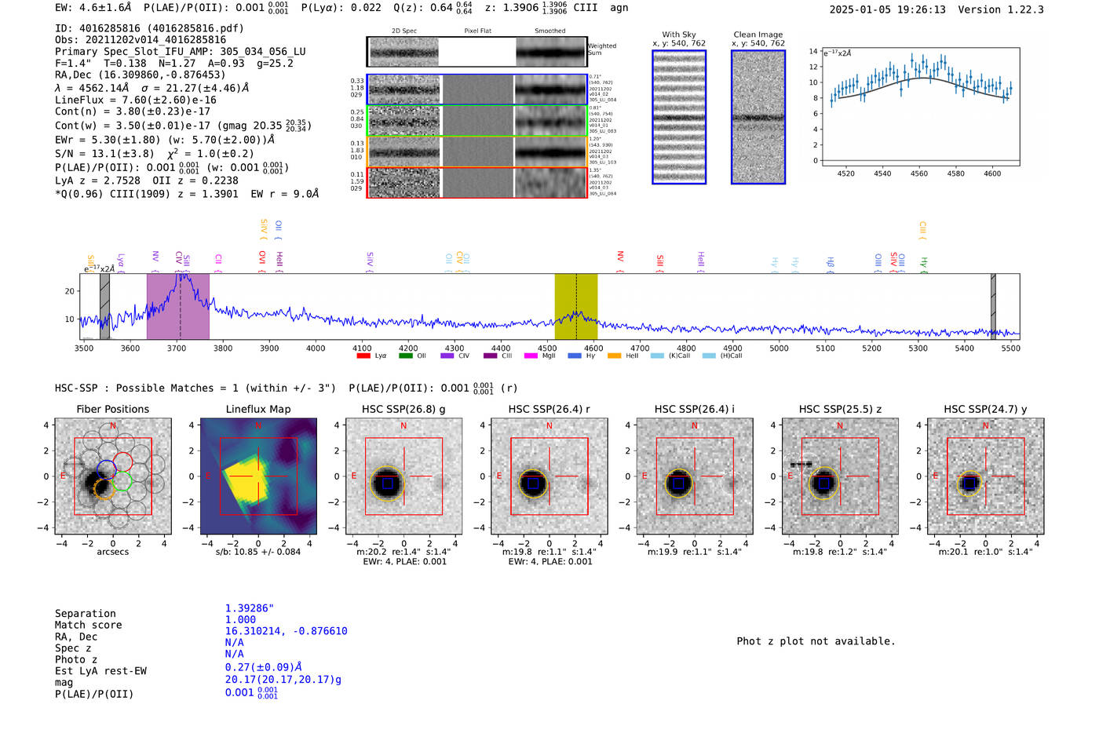Image resolution: width=1099 pixels, height=748 pixels.
Task: Click the agn label in header
Action: point(619,8)
